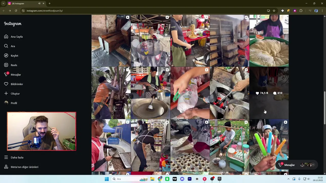326x183 pixels.
Task: Click the install app icon in address bar
Action: pos(268,11)
